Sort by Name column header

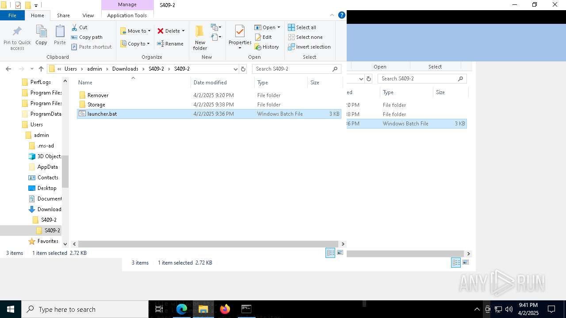coord(85,83)
